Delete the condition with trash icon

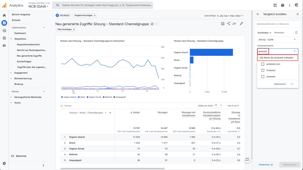296,33
